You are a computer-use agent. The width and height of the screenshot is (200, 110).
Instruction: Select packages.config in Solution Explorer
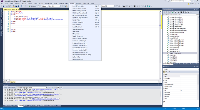pos(174,47)
